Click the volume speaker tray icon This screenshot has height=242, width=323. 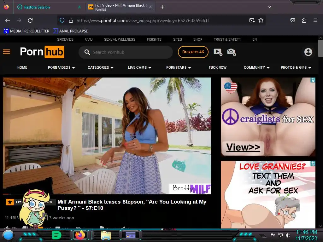point(288,235)
